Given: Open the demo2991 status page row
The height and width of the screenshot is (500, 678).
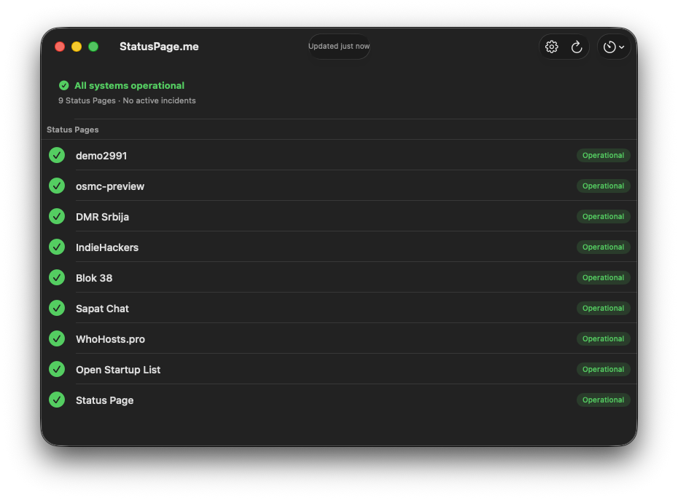Looking at the screenshot, I should [339, 155].
